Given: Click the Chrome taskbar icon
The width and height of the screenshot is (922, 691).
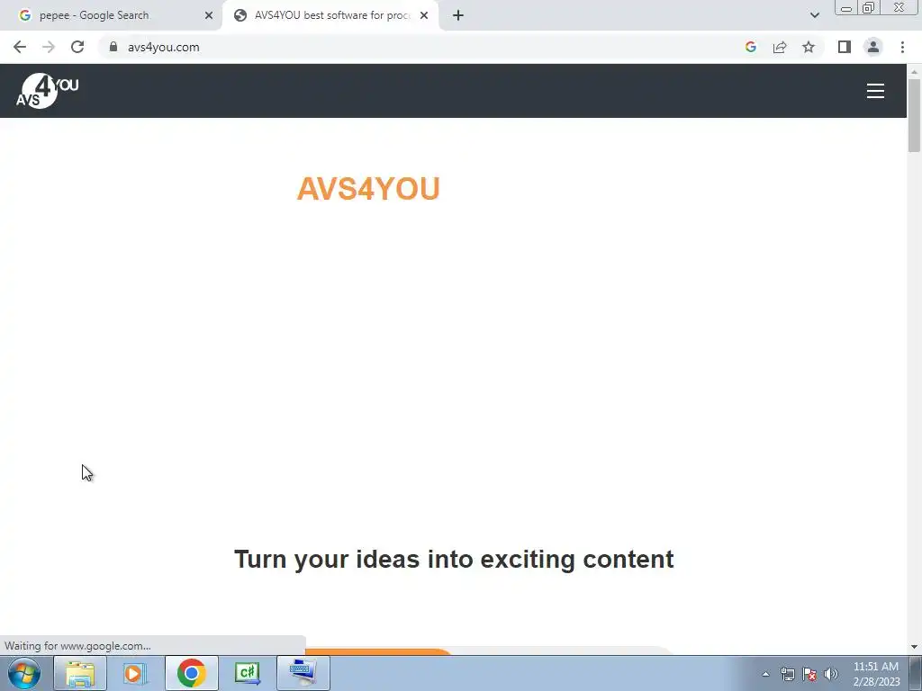Looking at the screenshot, I should pos(191,673).
